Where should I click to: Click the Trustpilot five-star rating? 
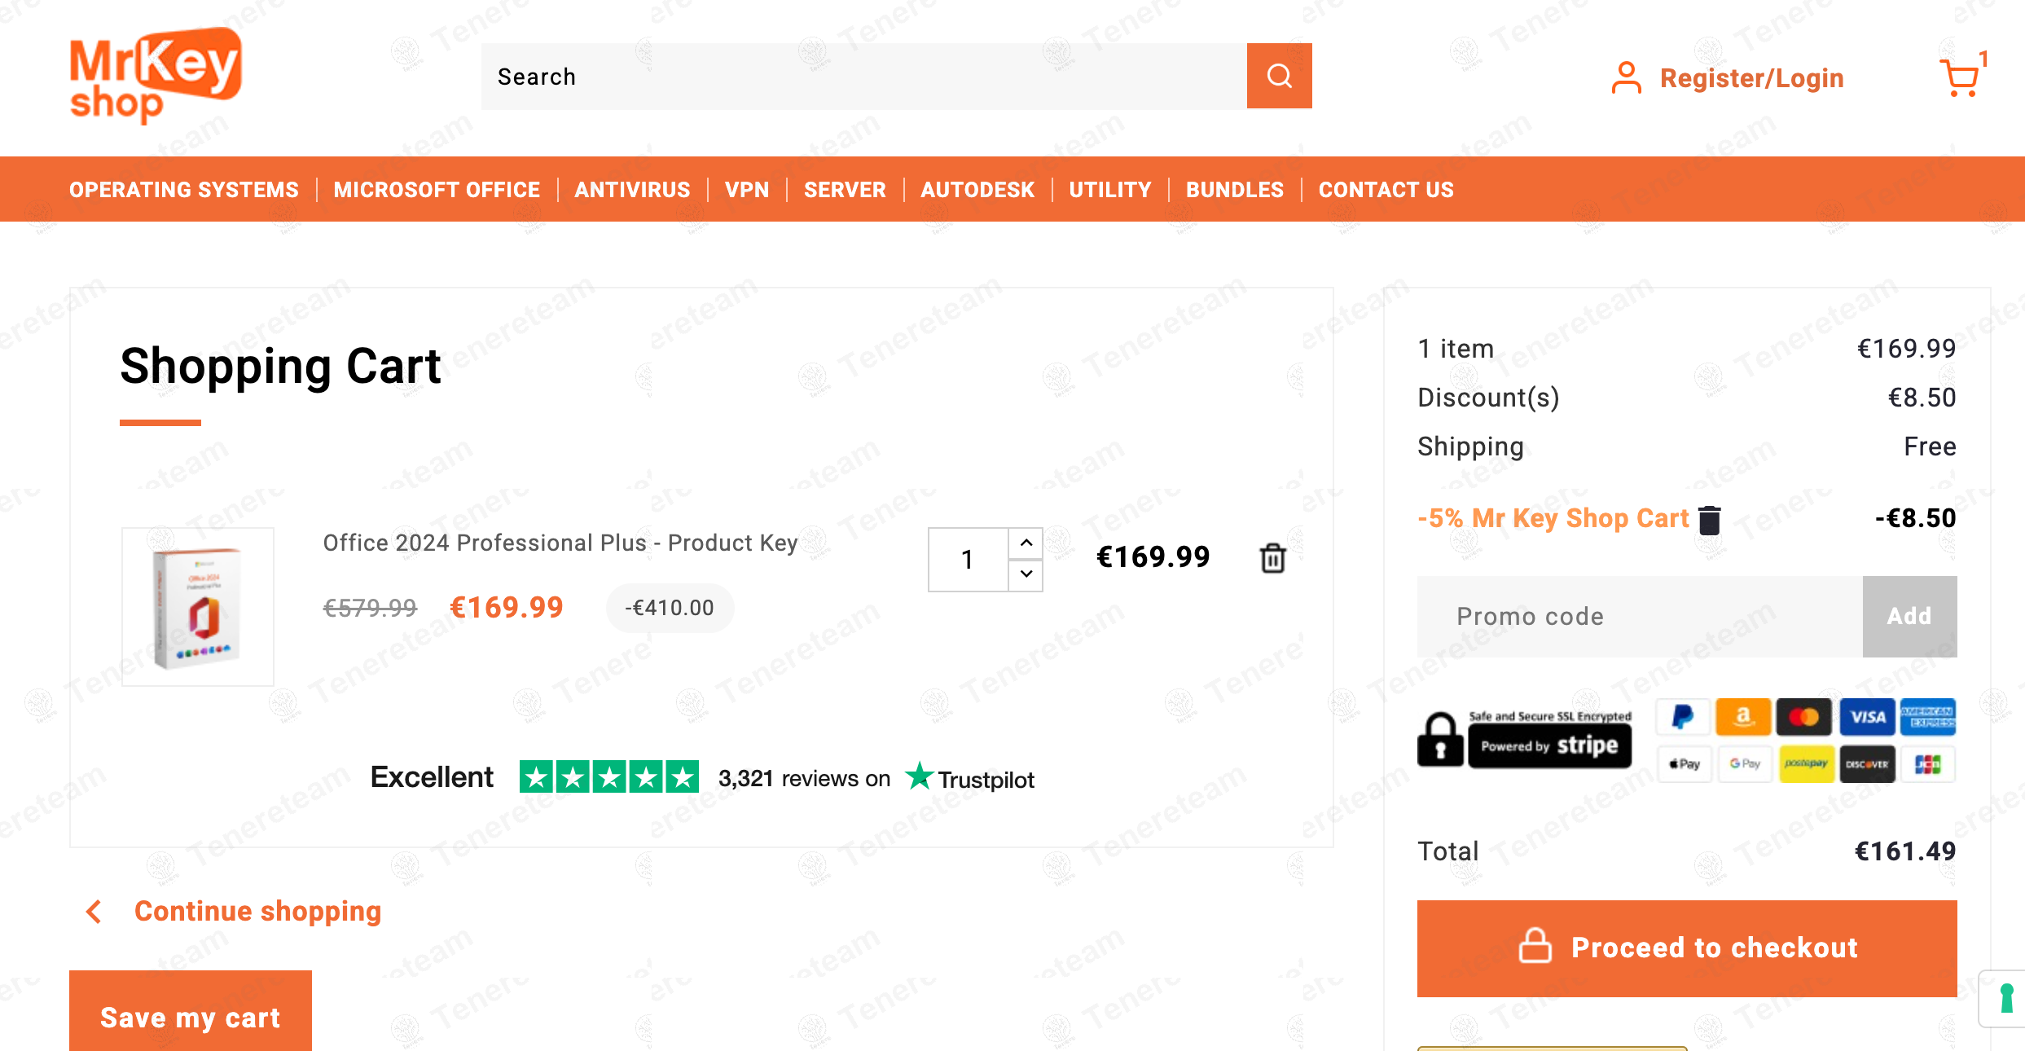609,777
